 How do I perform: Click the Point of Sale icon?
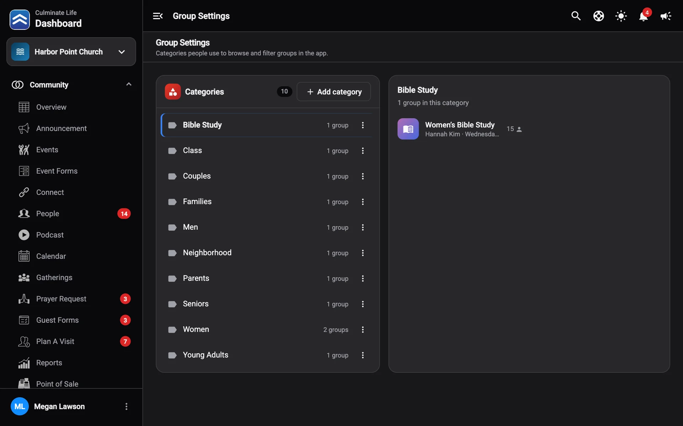[24, 383]
